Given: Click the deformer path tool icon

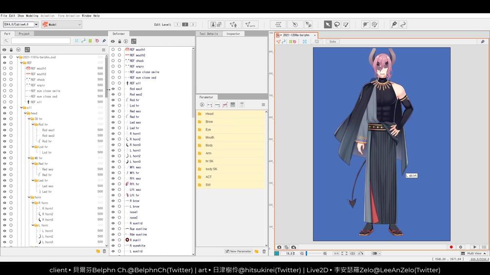Looking at the screenshot, I should 309,24.
